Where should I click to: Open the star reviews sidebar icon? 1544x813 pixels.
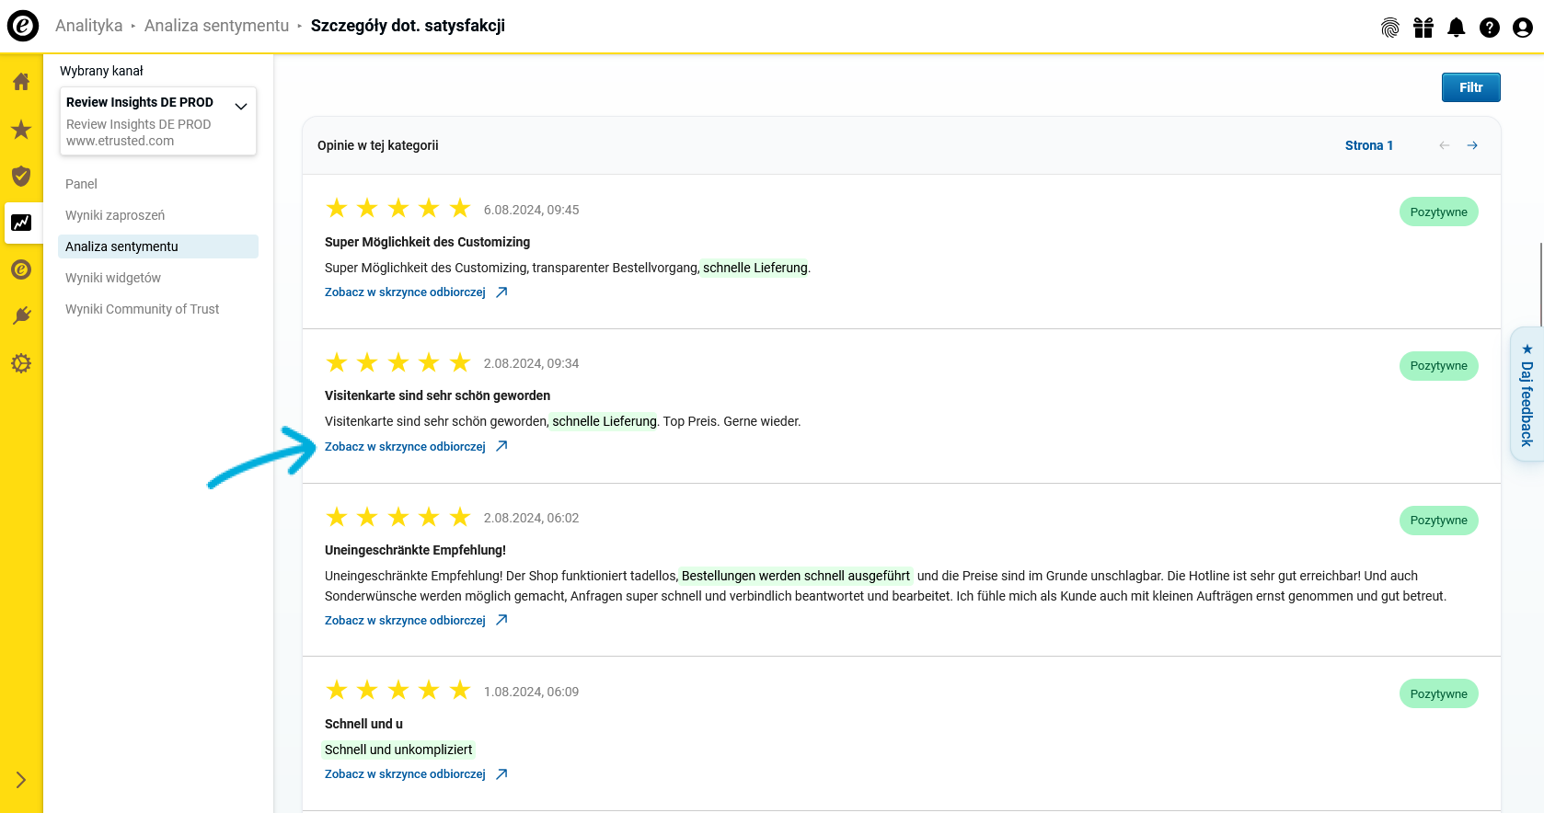[x=21, y=130]
